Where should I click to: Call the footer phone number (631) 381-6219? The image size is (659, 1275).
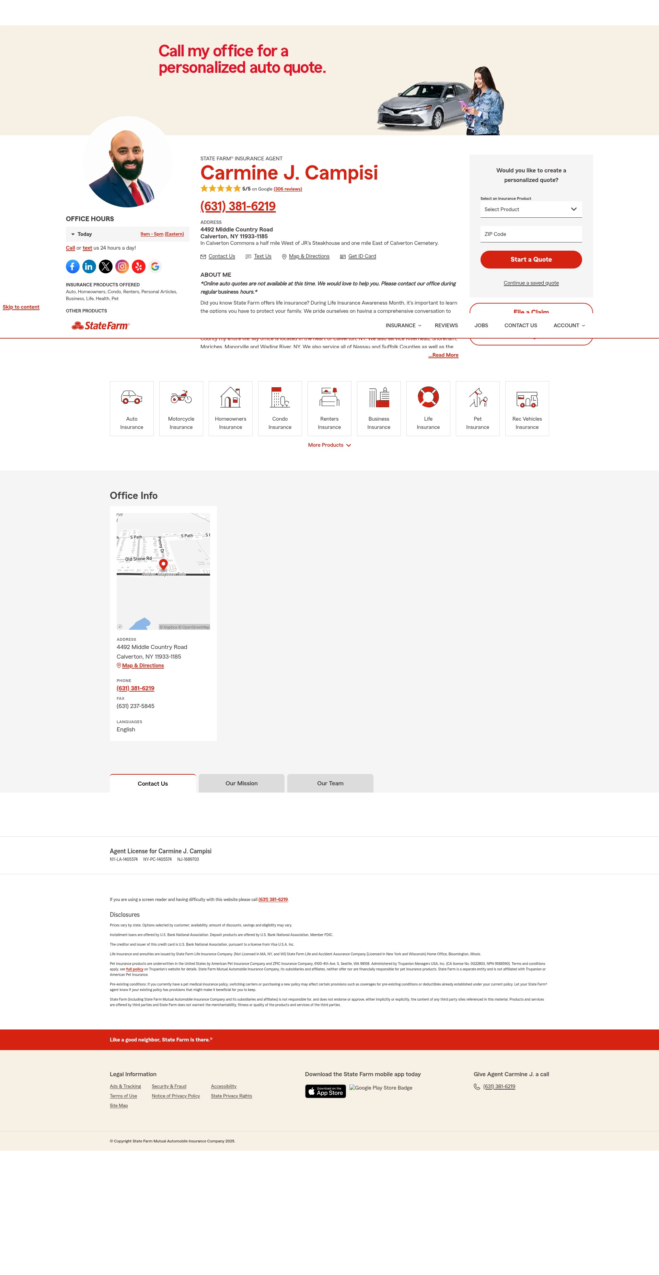tap(499, 1086)
